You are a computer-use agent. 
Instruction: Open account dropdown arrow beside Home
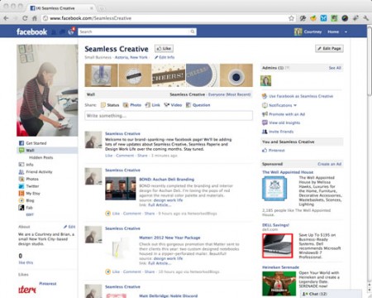click(346, 31)
